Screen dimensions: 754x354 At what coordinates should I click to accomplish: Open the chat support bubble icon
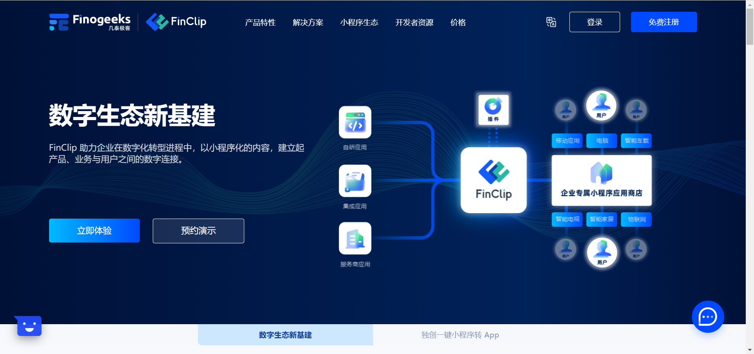(708, 317)
